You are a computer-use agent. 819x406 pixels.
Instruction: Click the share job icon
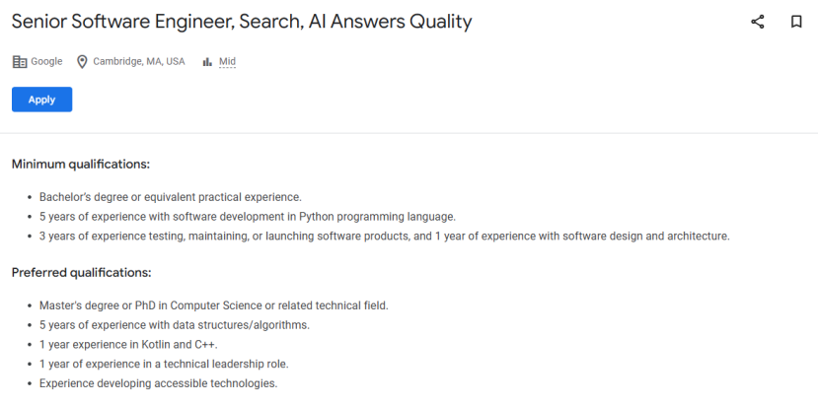pyautogui.click(x=758, y=22)
